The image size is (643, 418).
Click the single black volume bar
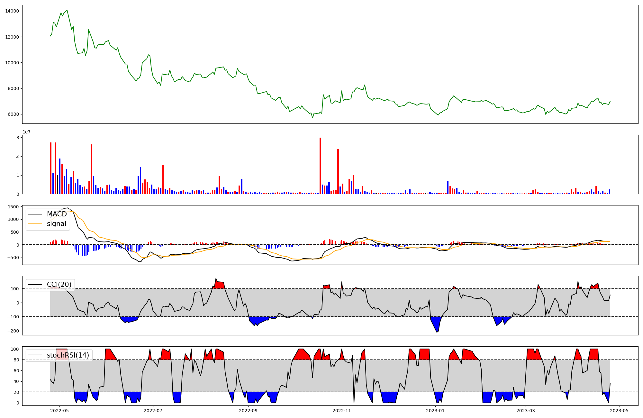(58, 185)
